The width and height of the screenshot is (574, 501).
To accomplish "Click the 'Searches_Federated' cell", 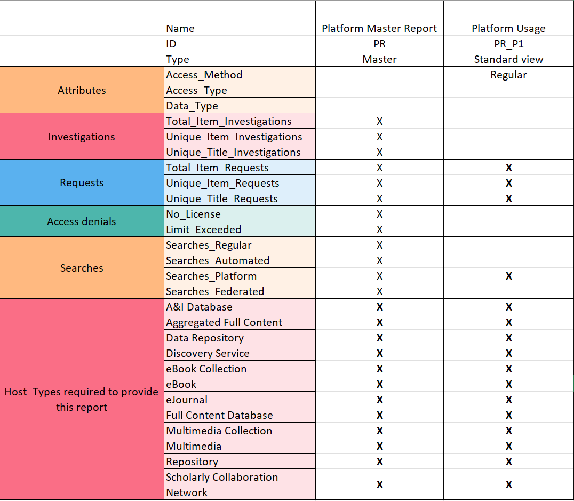I will (240, 291).
